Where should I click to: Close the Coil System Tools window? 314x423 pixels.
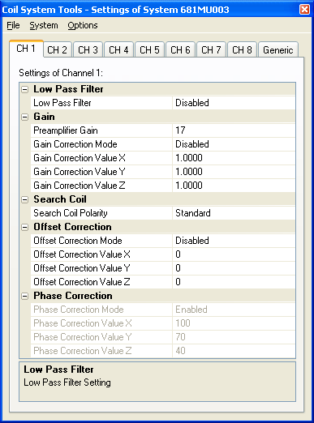coord(304,10)
